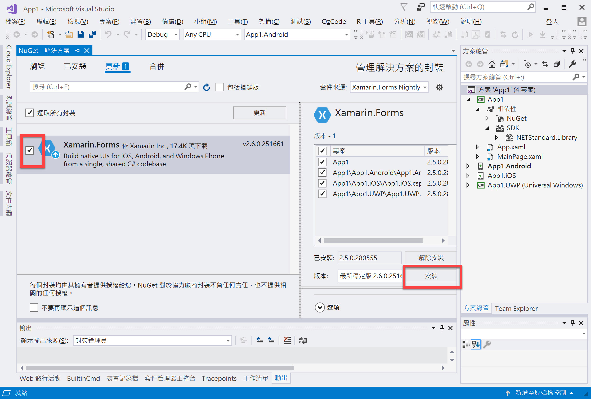The width and height of the screenshot is (591, 399).
Task: Uncheck the App1.UWP project checkbox
Action: (x=322, y=194)
